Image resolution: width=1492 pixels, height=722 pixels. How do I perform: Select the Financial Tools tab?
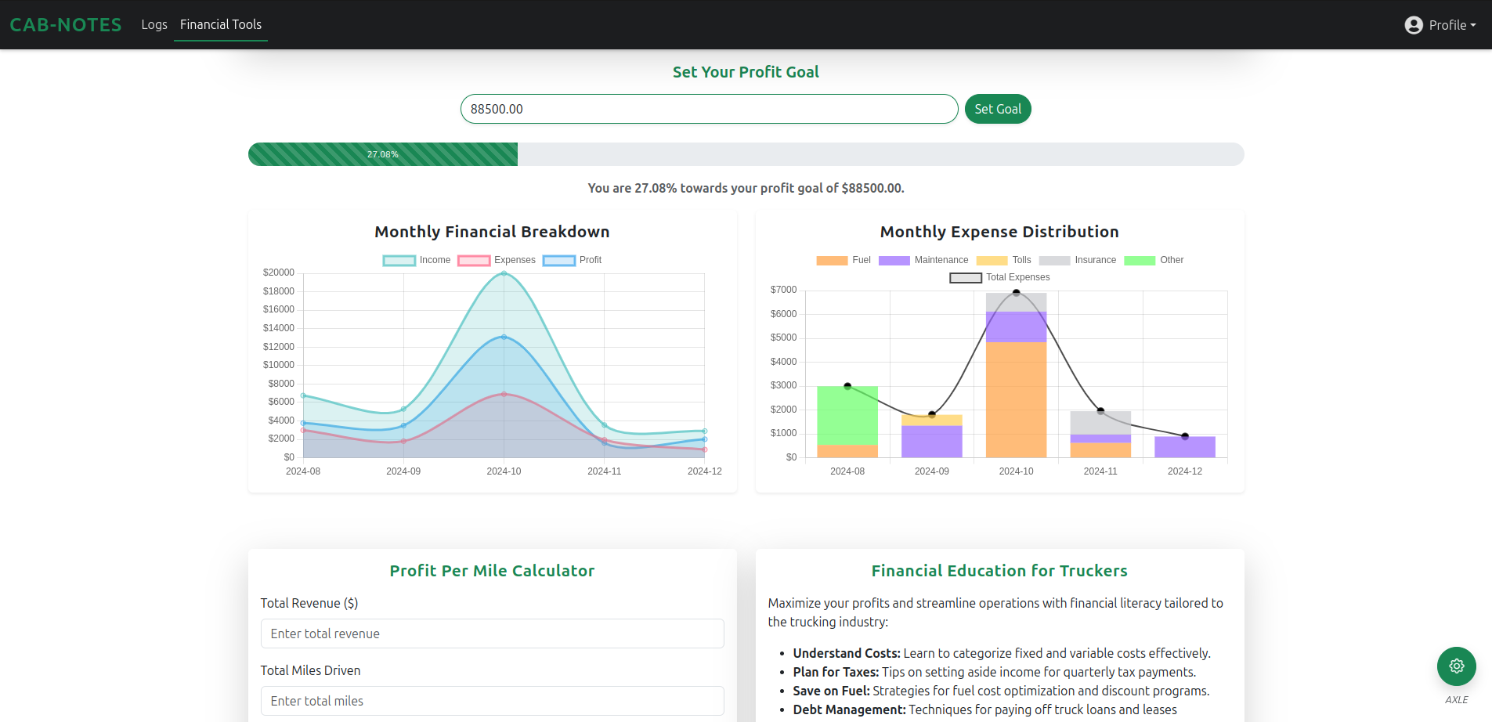tap(221, 24)
